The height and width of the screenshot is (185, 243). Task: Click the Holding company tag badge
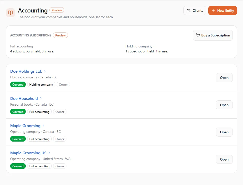pyautogui.click(x=41, y=85)
